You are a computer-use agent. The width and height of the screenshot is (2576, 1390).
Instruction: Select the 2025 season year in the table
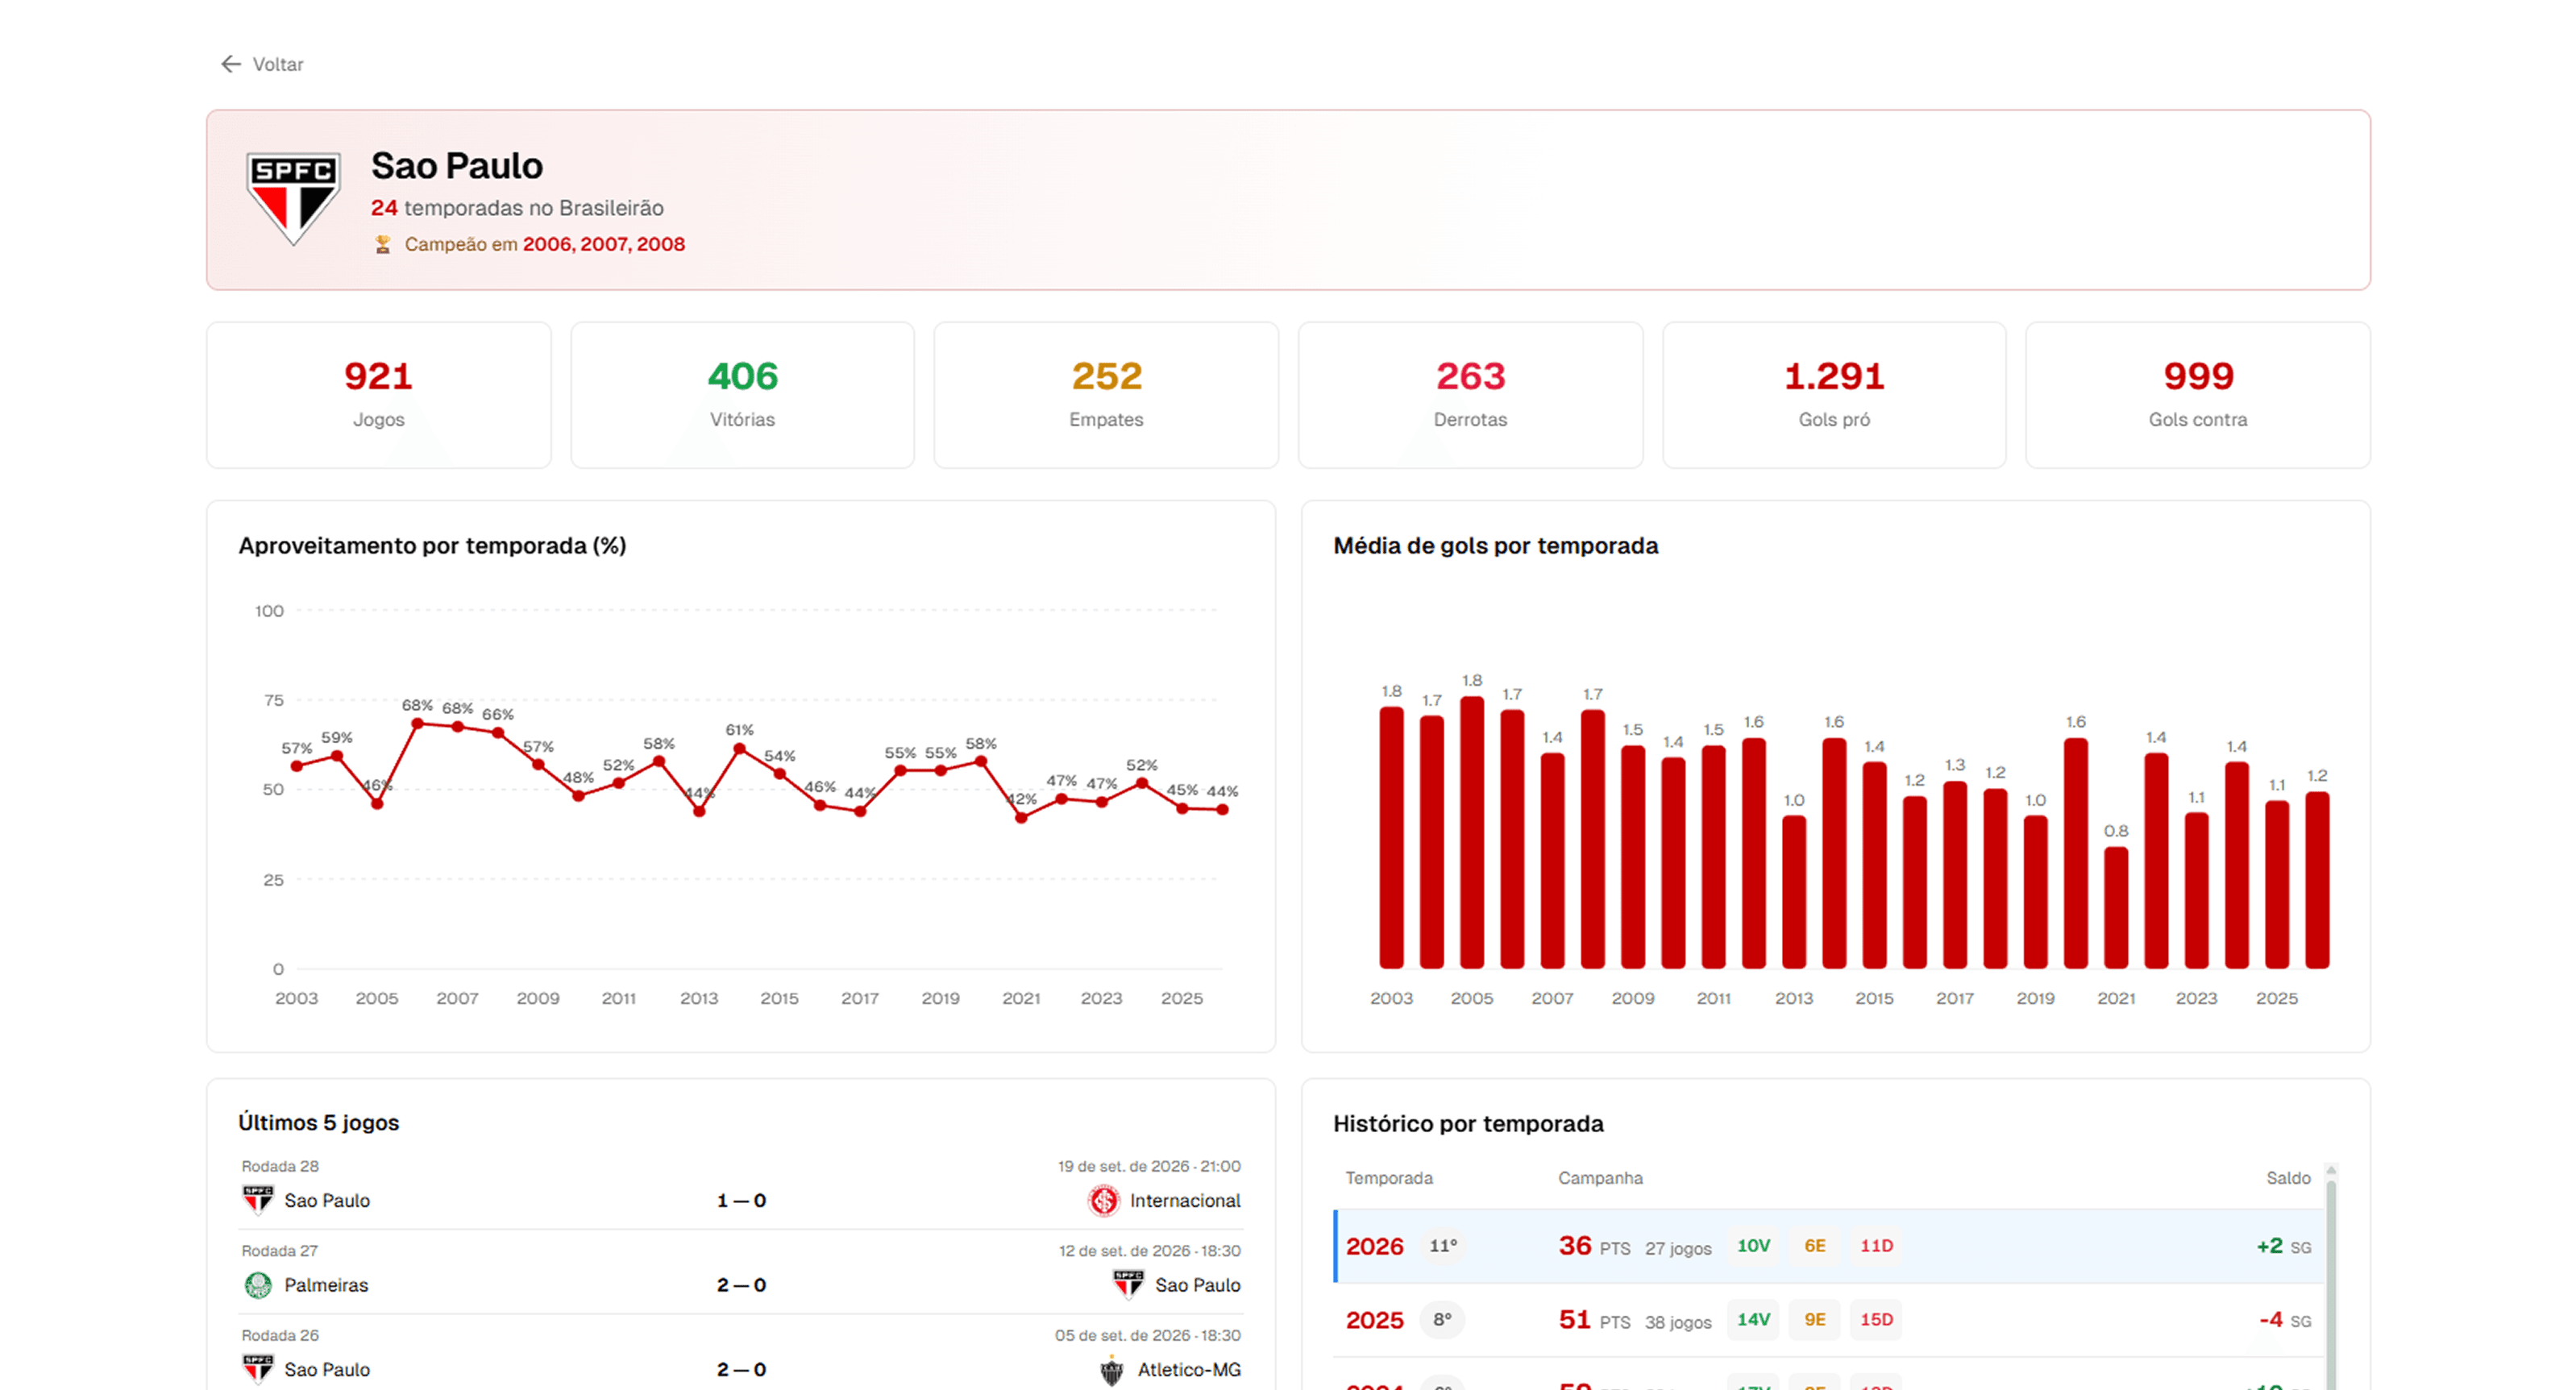(x=1375, y=1320)
